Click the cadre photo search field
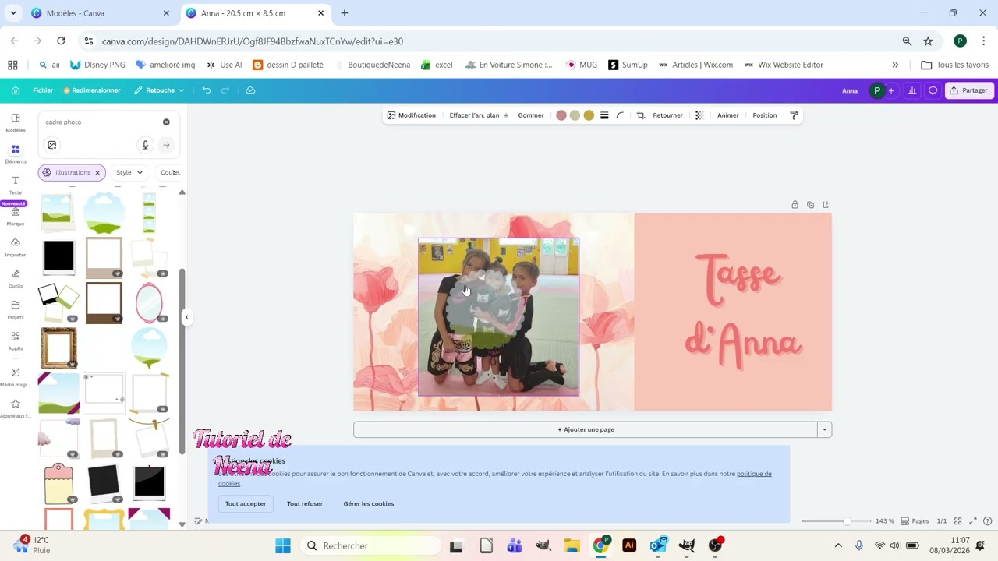 pyautogui.click(x=101, y=122)
